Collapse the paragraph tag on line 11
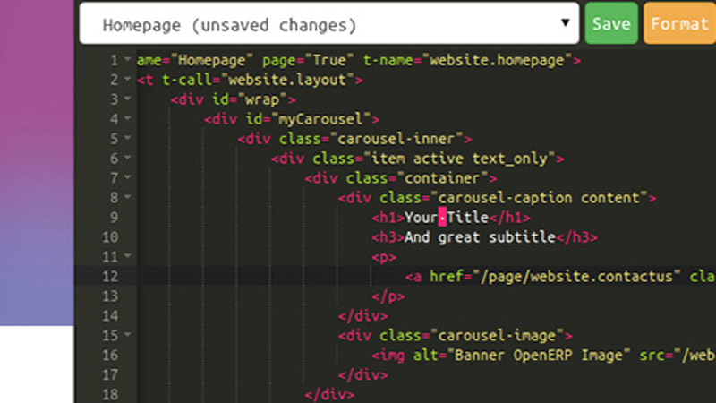 tap(128, 257)
